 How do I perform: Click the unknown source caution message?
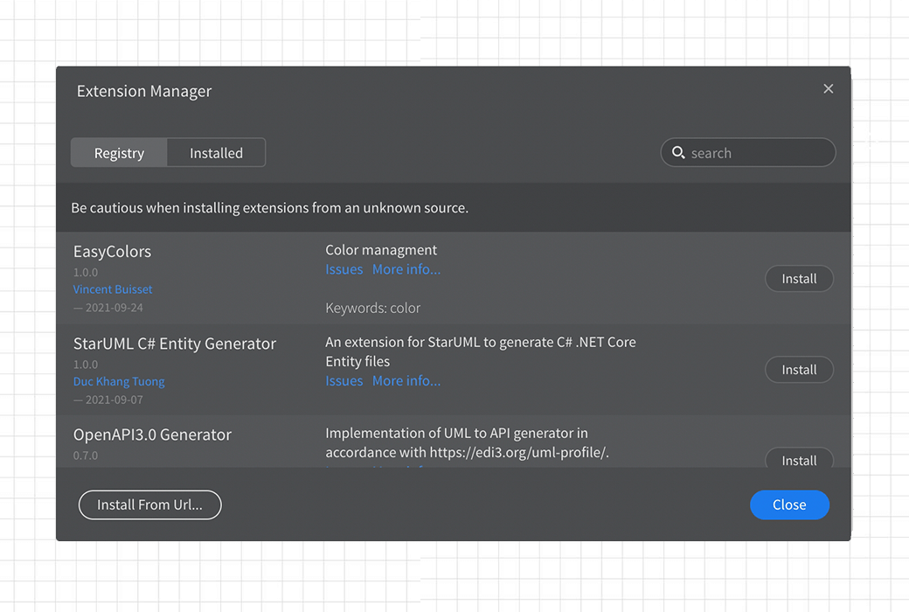click(269, 208)
